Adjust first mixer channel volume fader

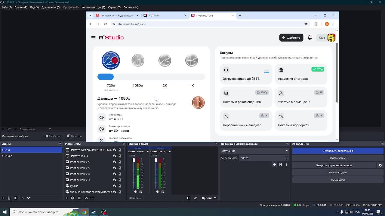(x=134, y=160)
